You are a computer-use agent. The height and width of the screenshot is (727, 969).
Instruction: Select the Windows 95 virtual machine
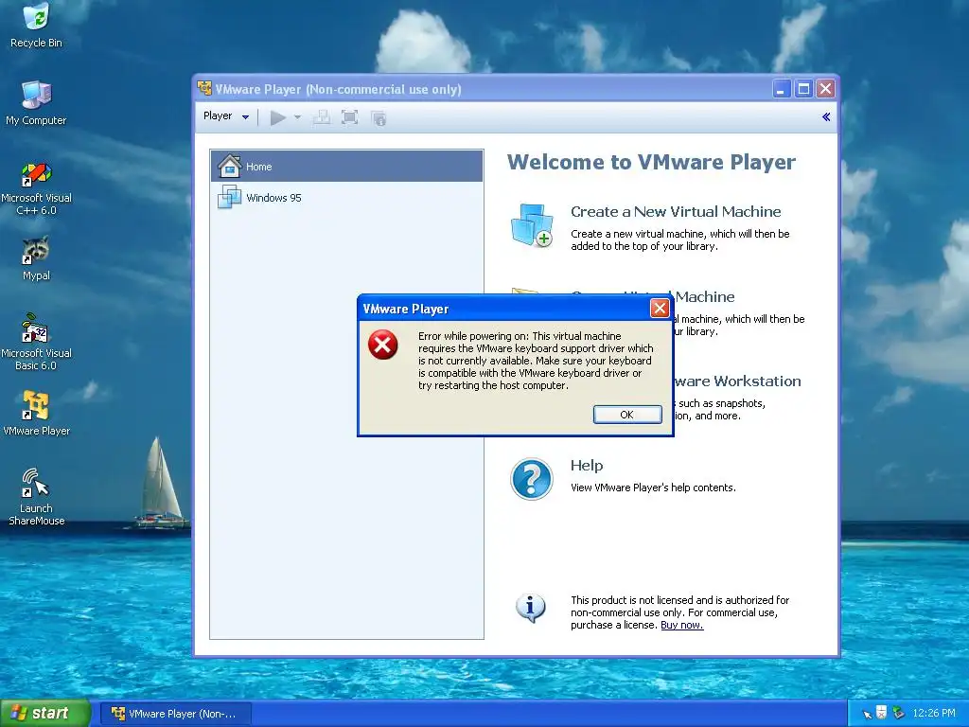(x=346, y=198)
